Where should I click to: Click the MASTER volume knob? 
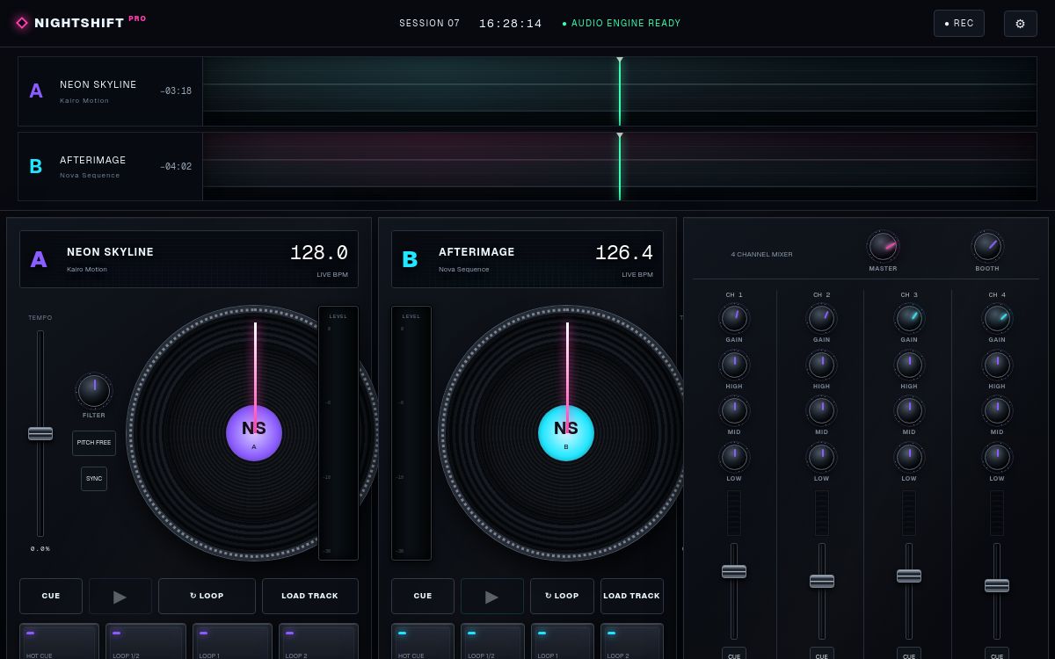[x=883, y=246]
